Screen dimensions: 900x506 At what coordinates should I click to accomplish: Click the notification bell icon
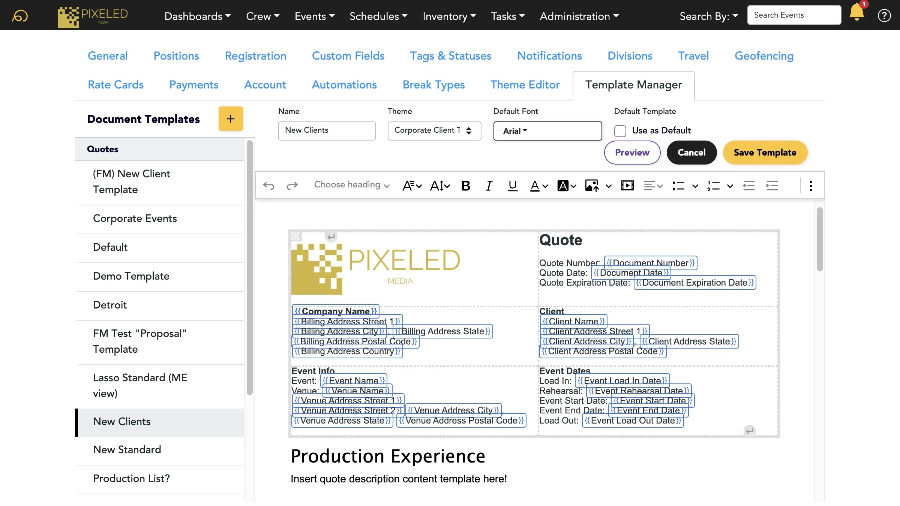coord(857,12)
